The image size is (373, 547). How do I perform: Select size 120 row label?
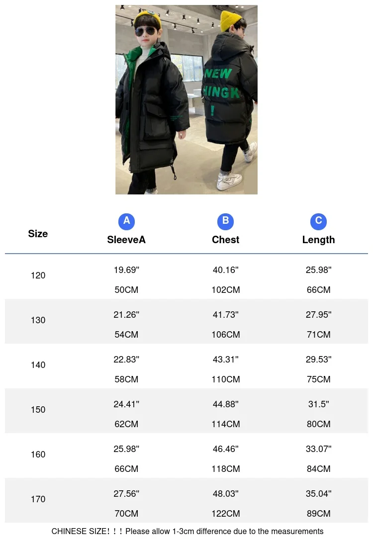point(38,275)
